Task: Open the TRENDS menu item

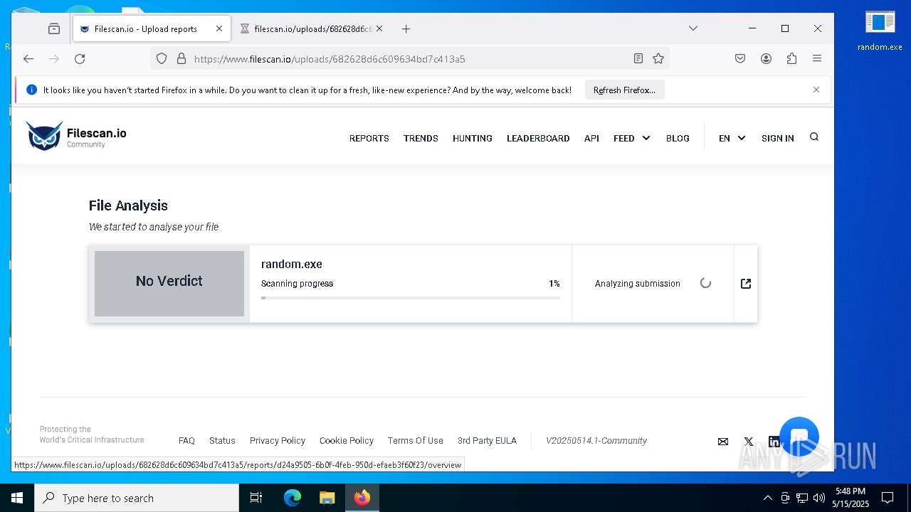Action: [x=421, y=138]
